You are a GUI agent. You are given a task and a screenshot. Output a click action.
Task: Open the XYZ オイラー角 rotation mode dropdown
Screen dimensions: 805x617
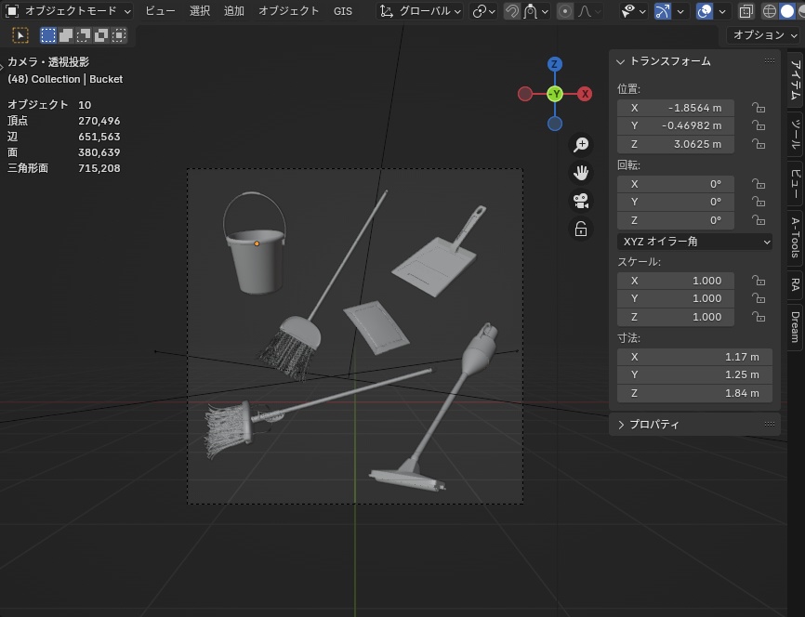coord(694,242)
